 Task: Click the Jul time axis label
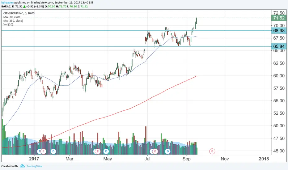click(147, 159)
